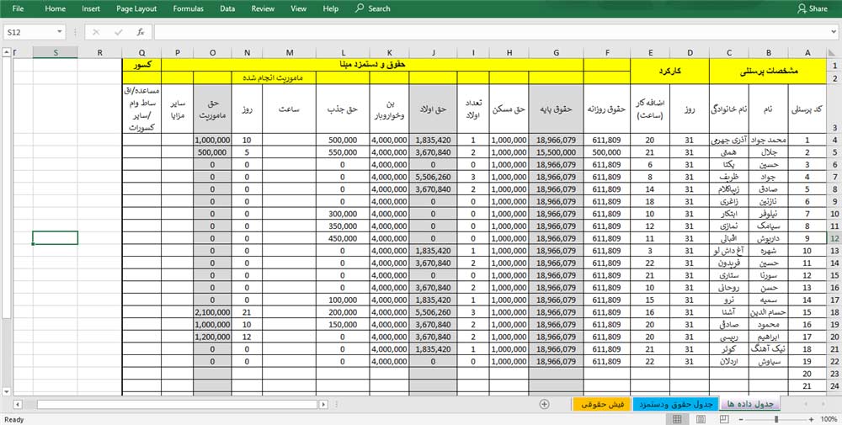
Task: Click the Insert Function fx icon
Action: point(140,32)
